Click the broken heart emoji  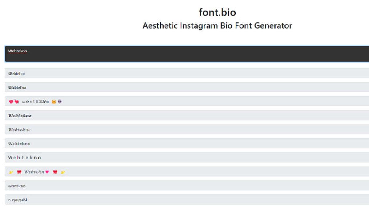(x=11, y=102)
